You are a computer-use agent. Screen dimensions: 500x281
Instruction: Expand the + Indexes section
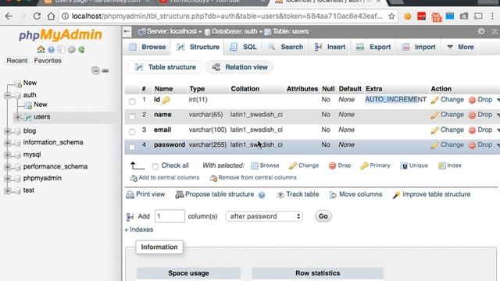point(139,229)
